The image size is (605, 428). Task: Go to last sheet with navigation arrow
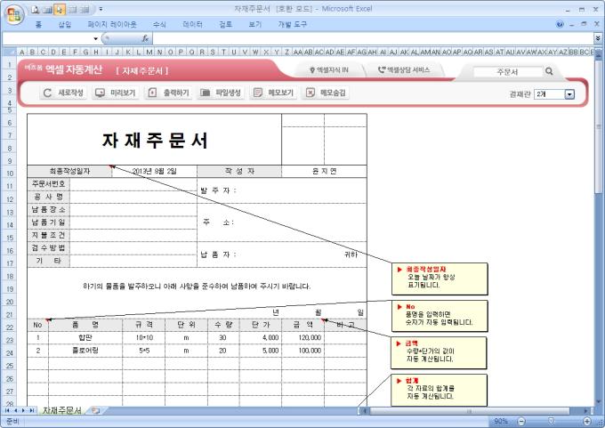(x=32, y=410)
